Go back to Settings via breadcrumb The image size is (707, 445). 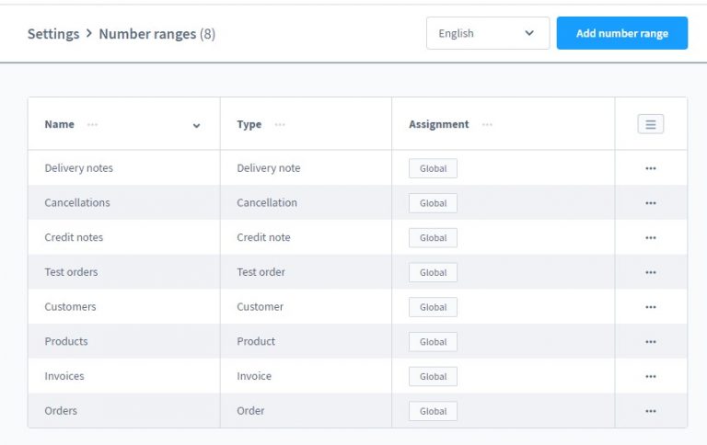[52, 34]
